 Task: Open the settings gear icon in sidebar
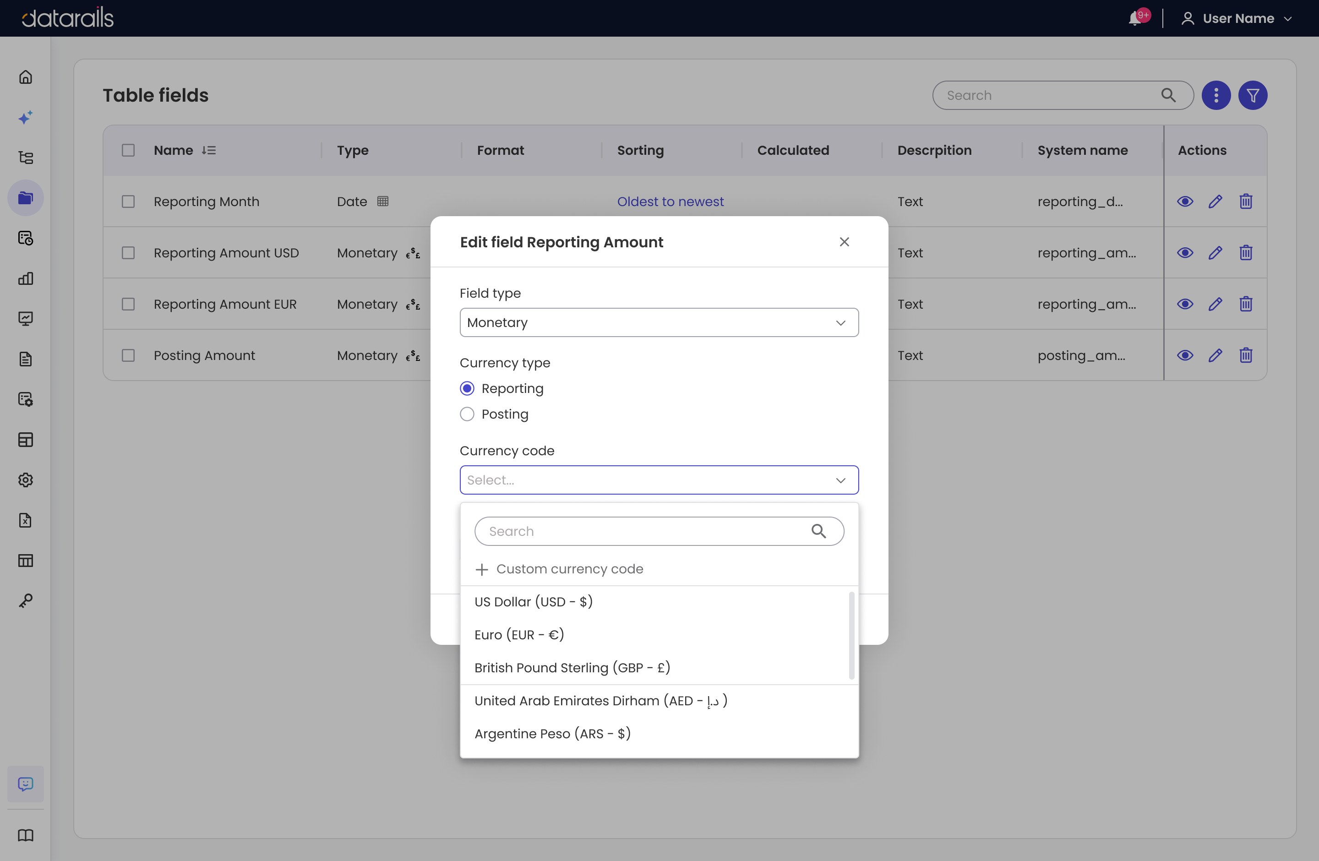tap(26, 480)
